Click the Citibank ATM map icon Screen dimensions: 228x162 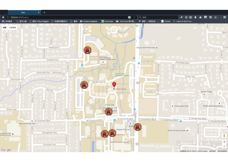(x=128, y=130)
